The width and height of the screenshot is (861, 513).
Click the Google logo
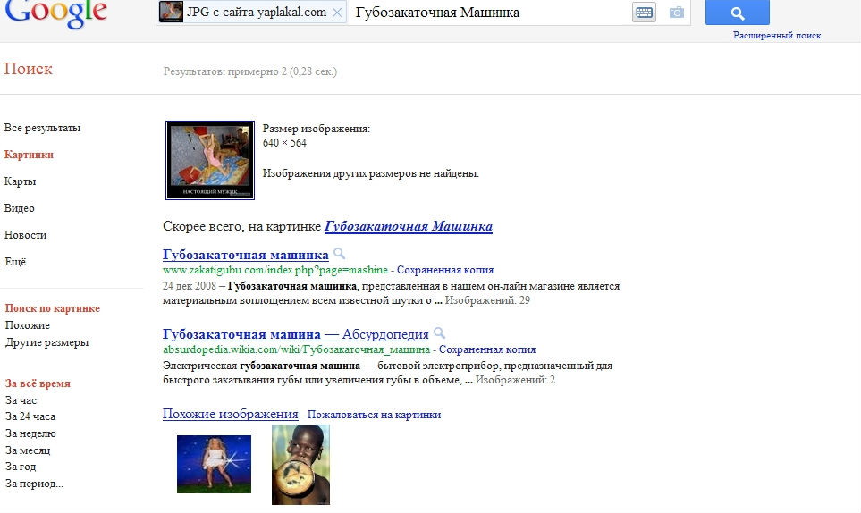click(x=55, y=13)
